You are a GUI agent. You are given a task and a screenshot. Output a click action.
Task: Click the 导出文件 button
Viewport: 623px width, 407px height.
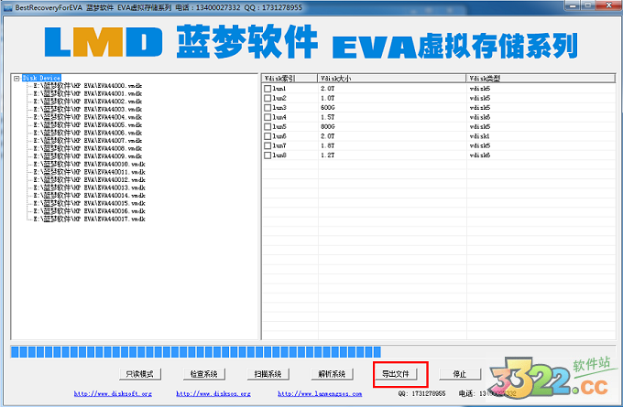coord(396,374)
